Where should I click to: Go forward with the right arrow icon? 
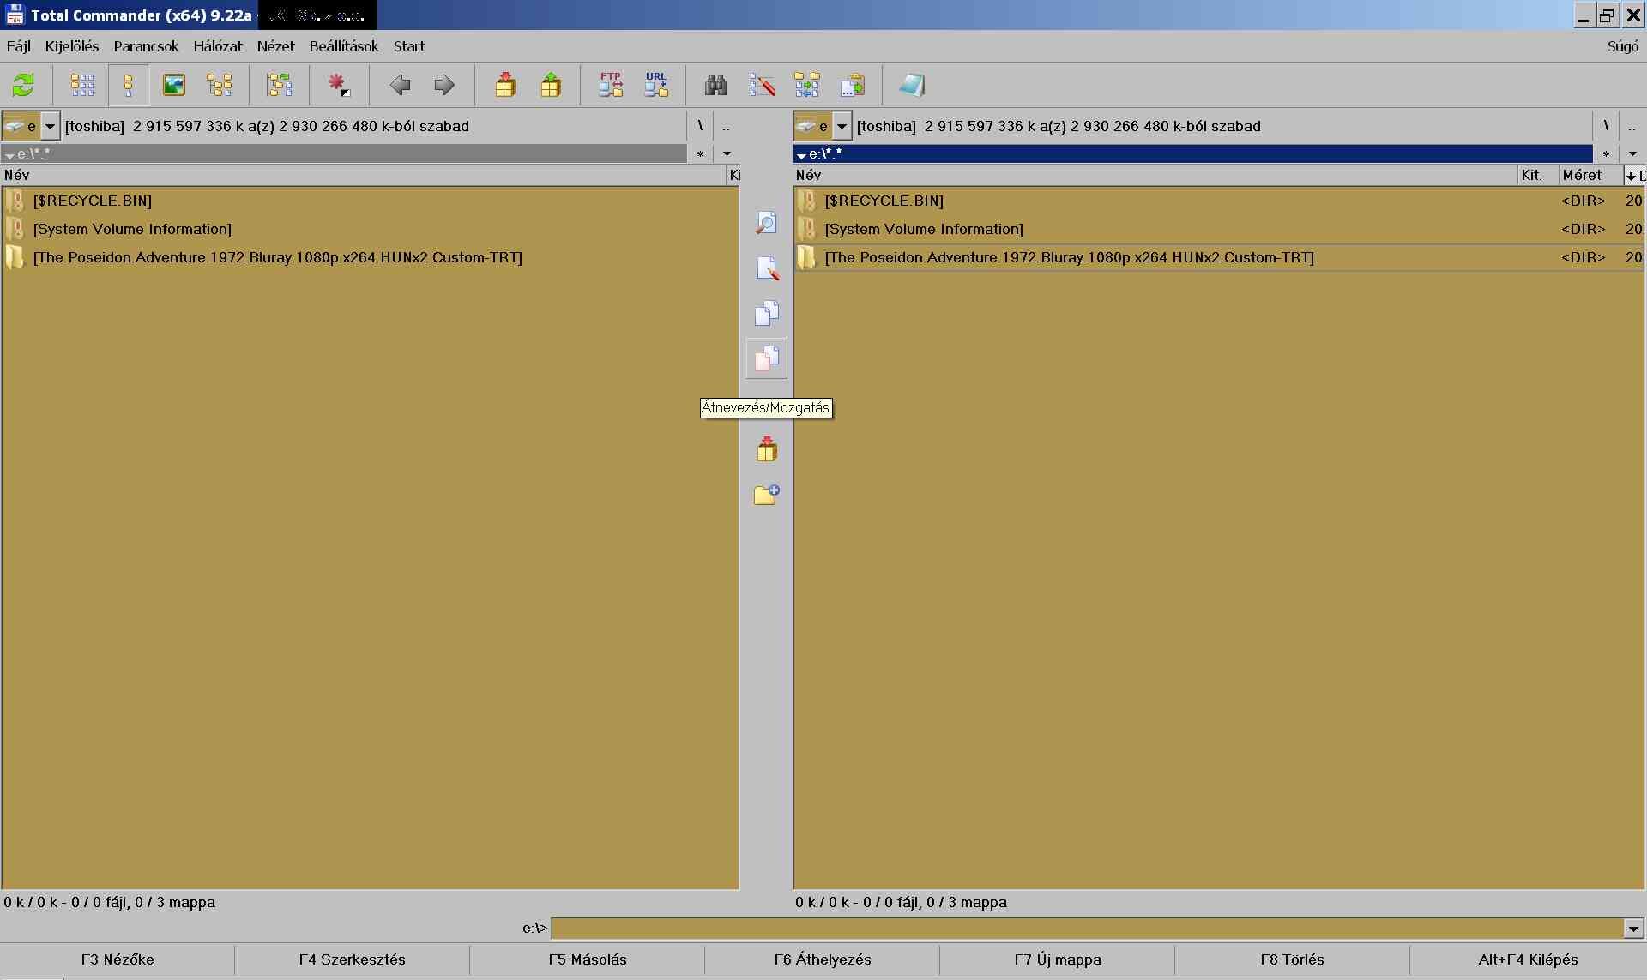pyautogui.click(x=444, y=85)
